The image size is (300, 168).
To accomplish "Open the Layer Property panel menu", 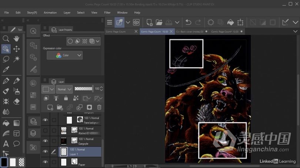I will coord(45,28).
